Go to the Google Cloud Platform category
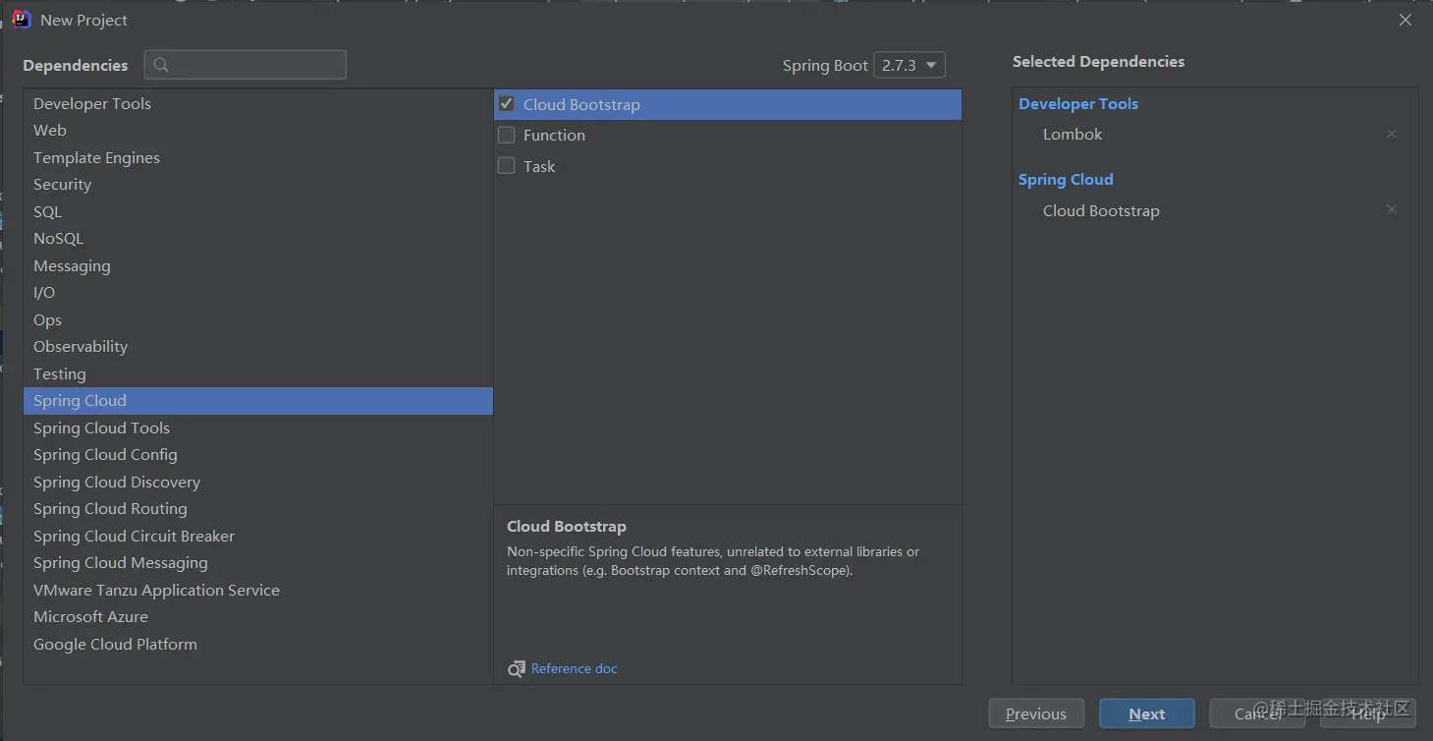The width and height of the screenshot is (1433, 741). pyautogui.click(x=115, y=645)
